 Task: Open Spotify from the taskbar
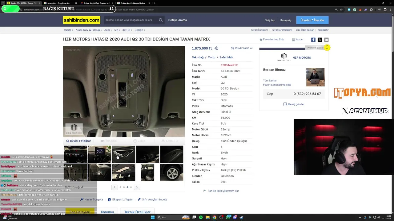click(201, 217)
